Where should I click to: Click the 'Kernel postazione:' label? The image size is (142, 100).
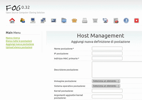[x=64, y=91]
